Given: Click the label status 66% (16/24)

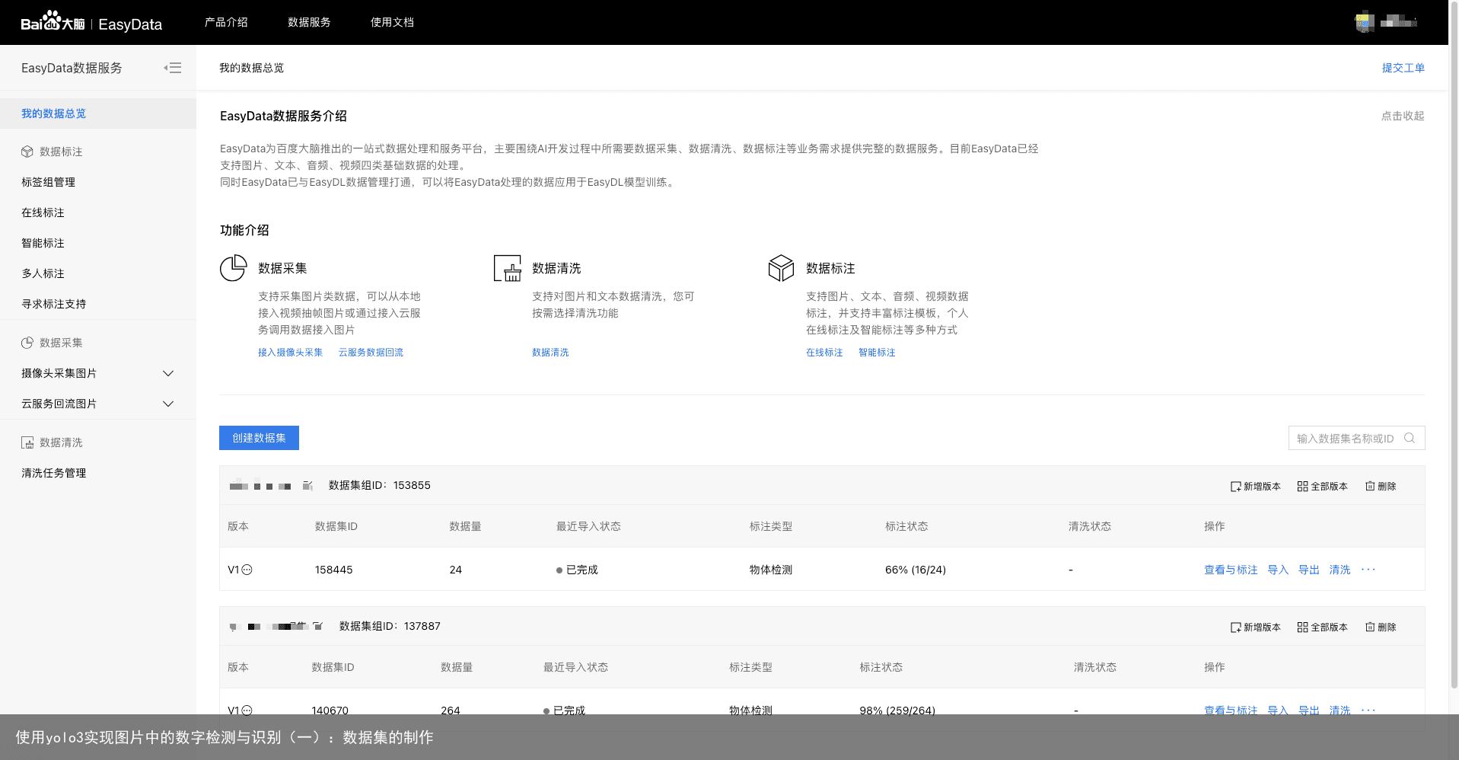Looking at the screenshot, I should point(915,570).
